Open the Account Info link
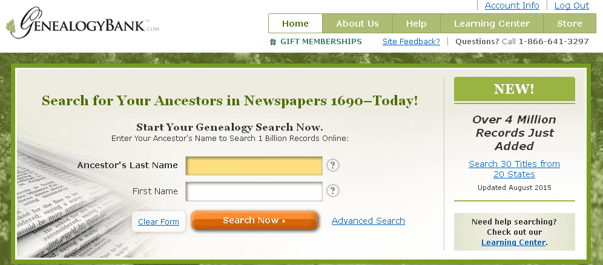603x265 pixels. pyautogui.click(x=512, y=6)
